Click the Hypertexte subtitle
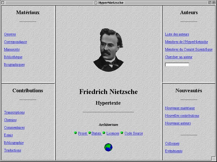 click(108, 103)
